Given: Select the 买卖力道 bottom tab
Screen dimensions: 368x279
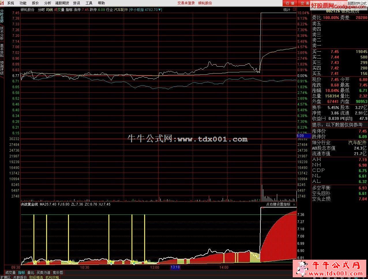Looking at the screenshot, I should (x=43, y=272).
